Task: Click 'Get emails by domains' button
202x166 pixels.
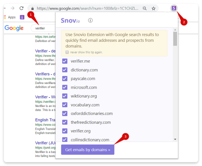Action: pyautogui.click(x=88, y=150)
